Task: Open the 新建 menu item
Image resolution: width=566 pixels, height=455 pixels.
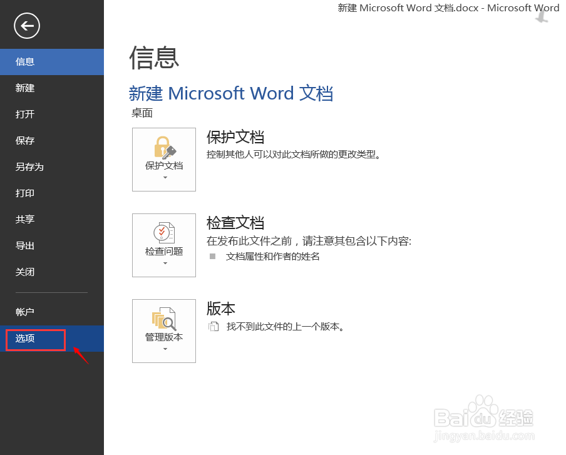Action: click(x=25, y=88)
